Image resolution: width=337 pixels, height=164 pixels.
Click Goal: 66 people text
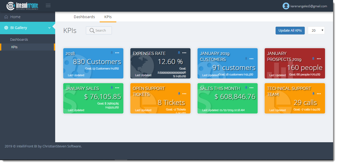[305, 75]
